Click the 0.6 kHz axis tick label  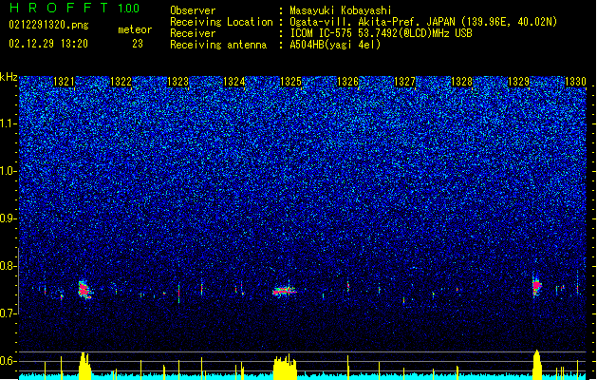coord(9,361)
